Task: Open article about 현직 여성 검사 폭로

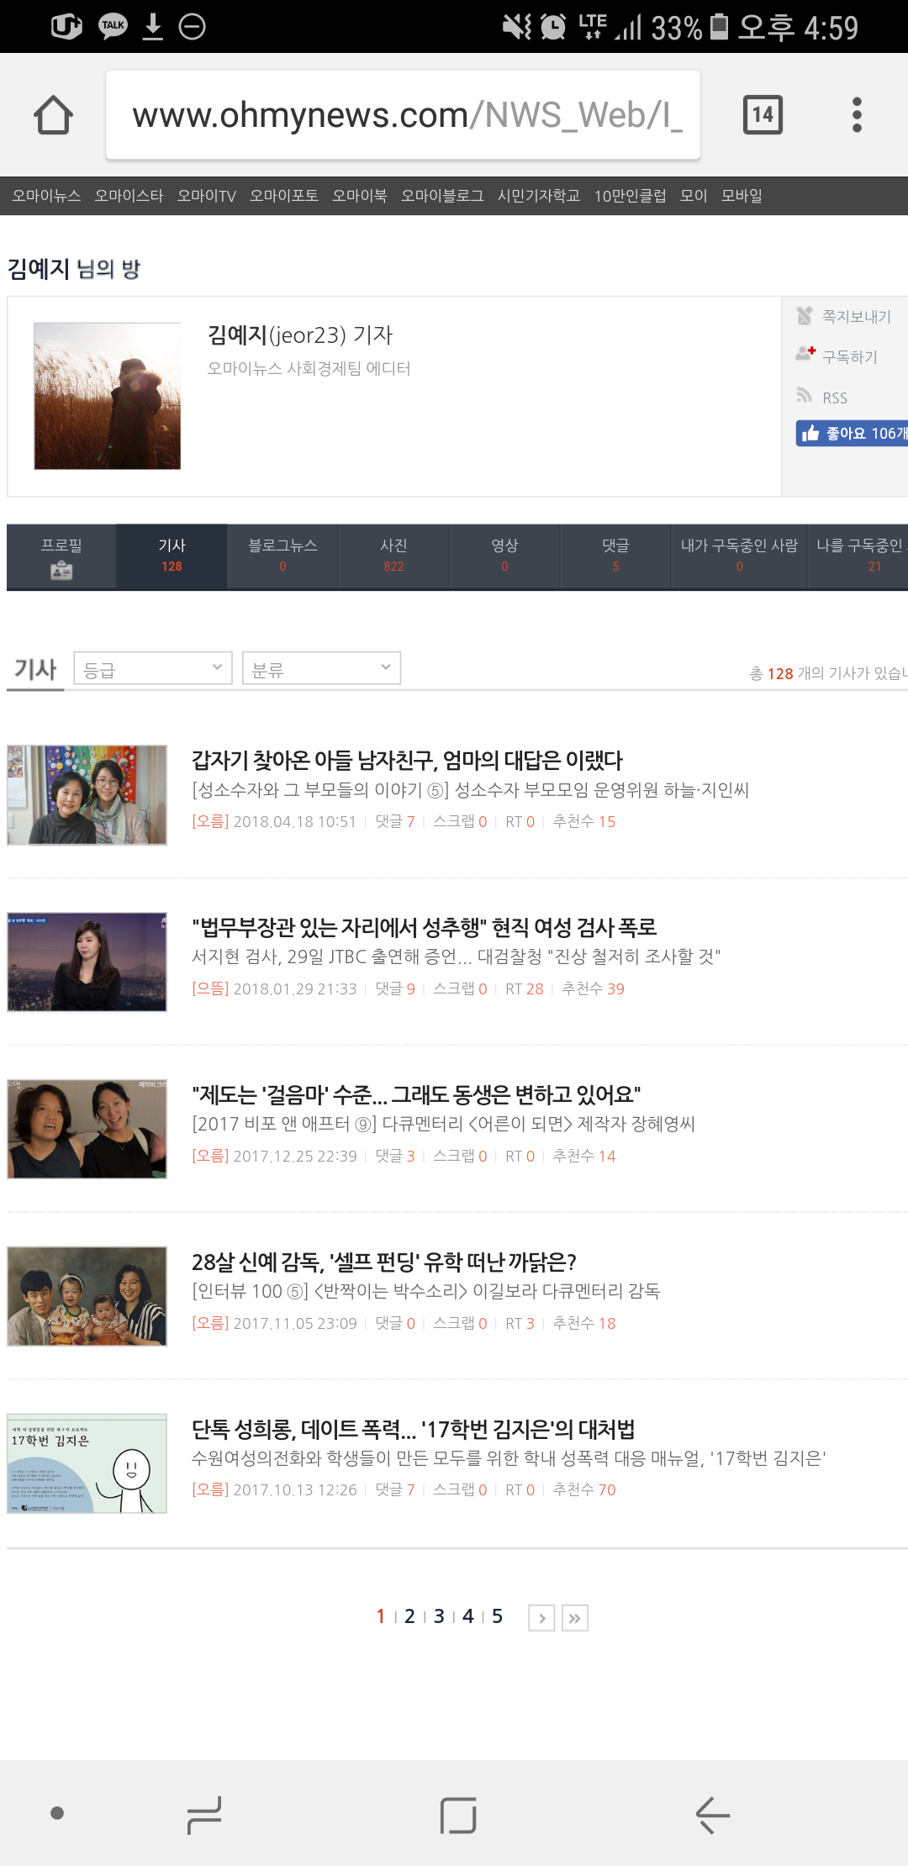Action: coord(424,927)
